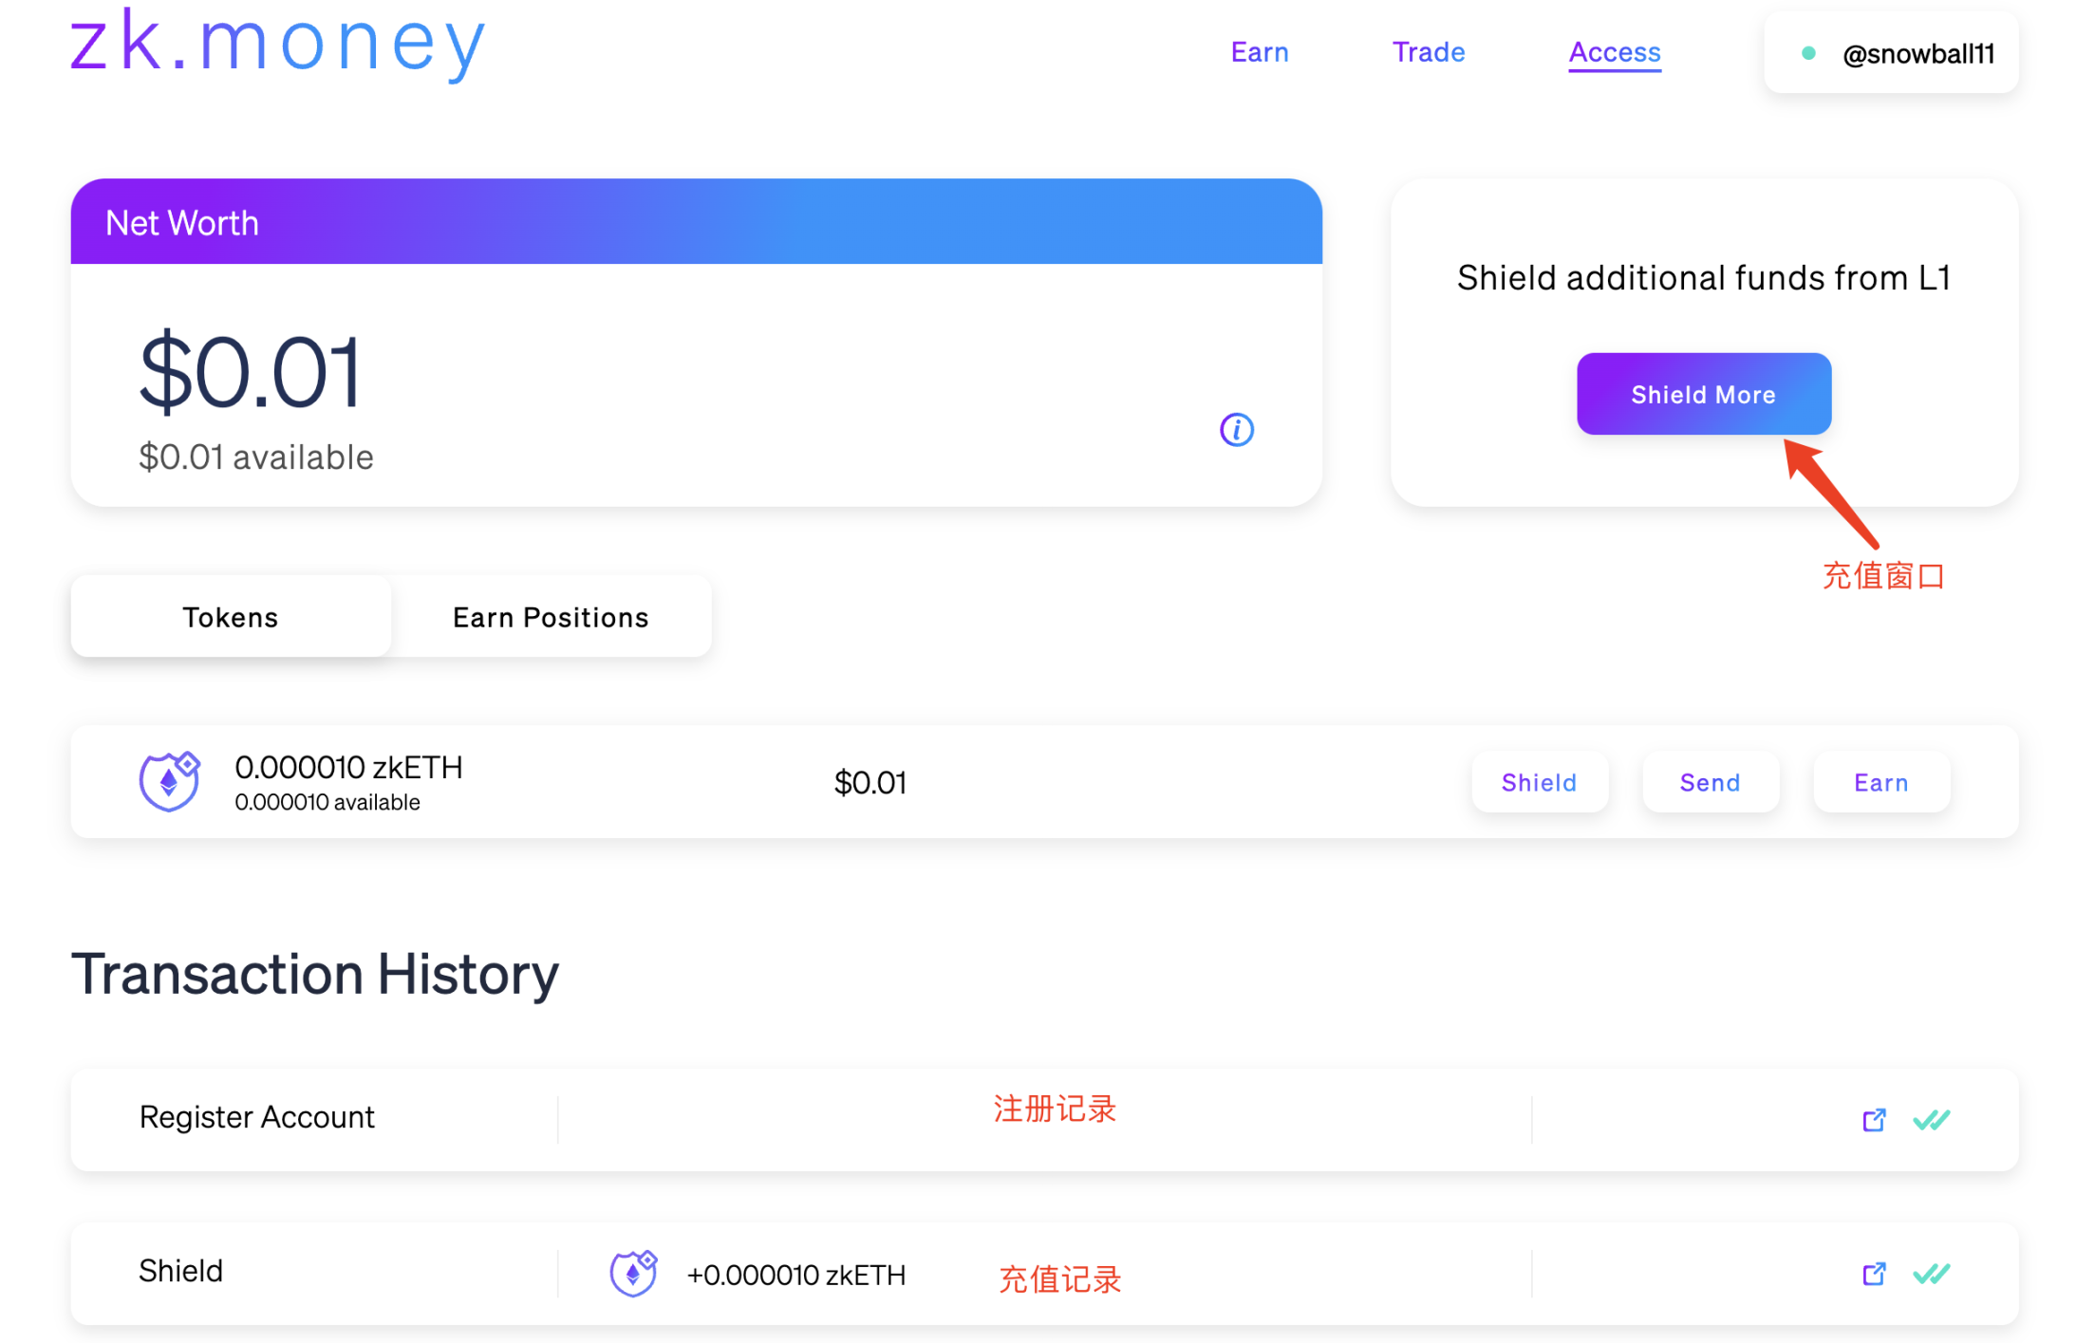2095x1343 pixels.
Task: Click Send button in zkETH row
Action: tap(1710, 782)
